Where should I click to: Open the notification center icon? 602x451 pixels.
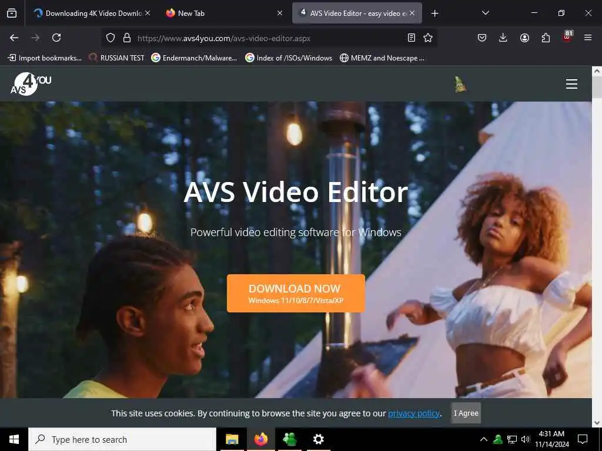583,439
